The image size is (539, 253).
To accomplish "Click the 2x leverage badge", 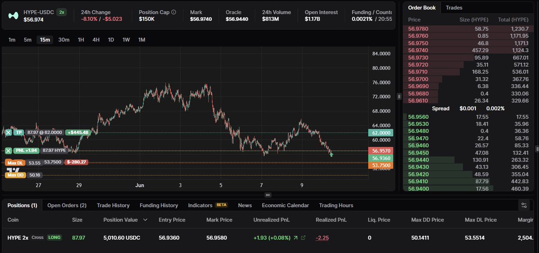I will (61, 12).
